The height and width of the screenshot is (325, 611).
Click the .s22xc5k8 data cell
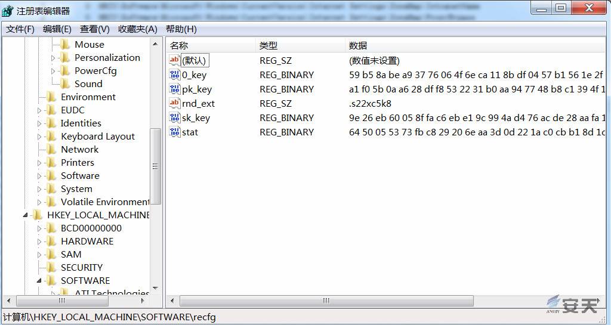(370, 104)
